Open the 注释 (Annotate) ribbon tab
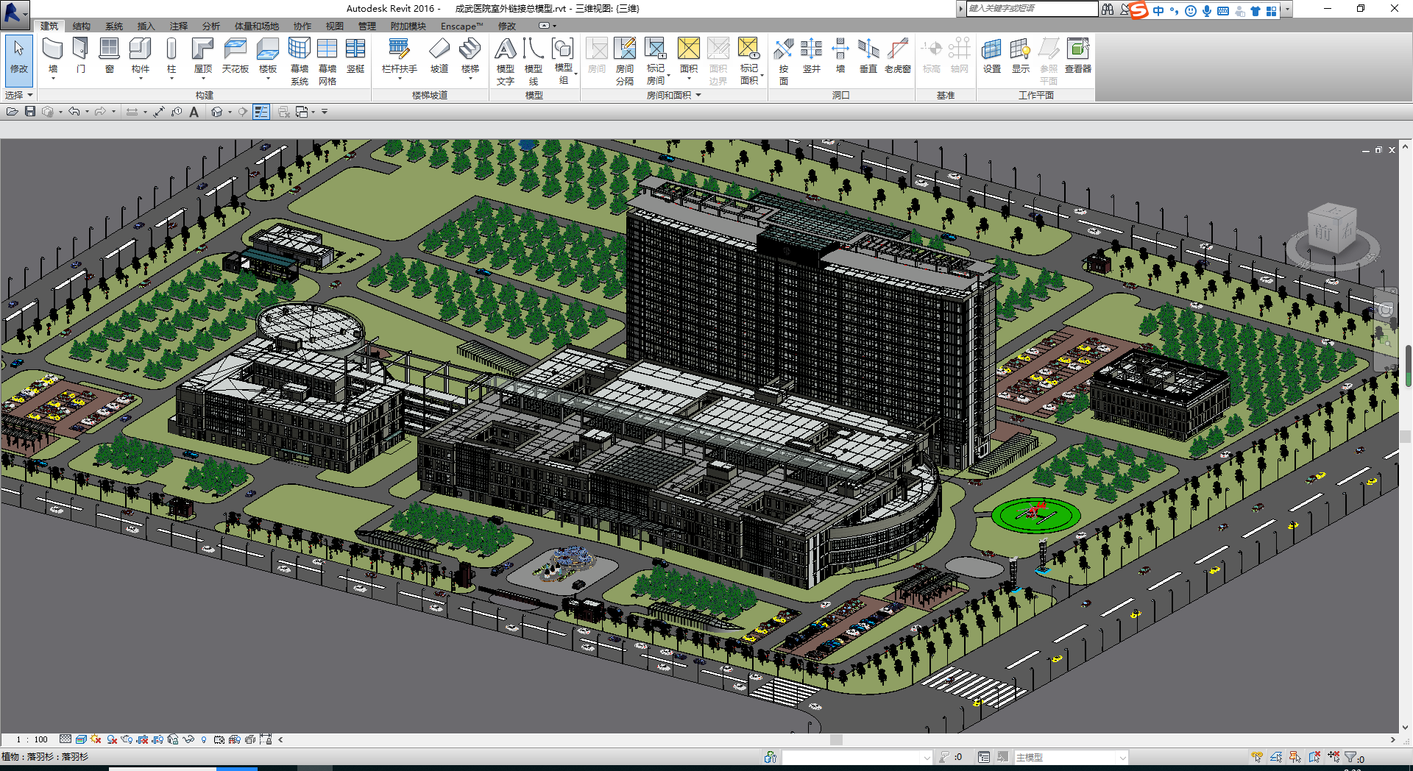This screenshot has height=771, width=1413. point(179,26)
